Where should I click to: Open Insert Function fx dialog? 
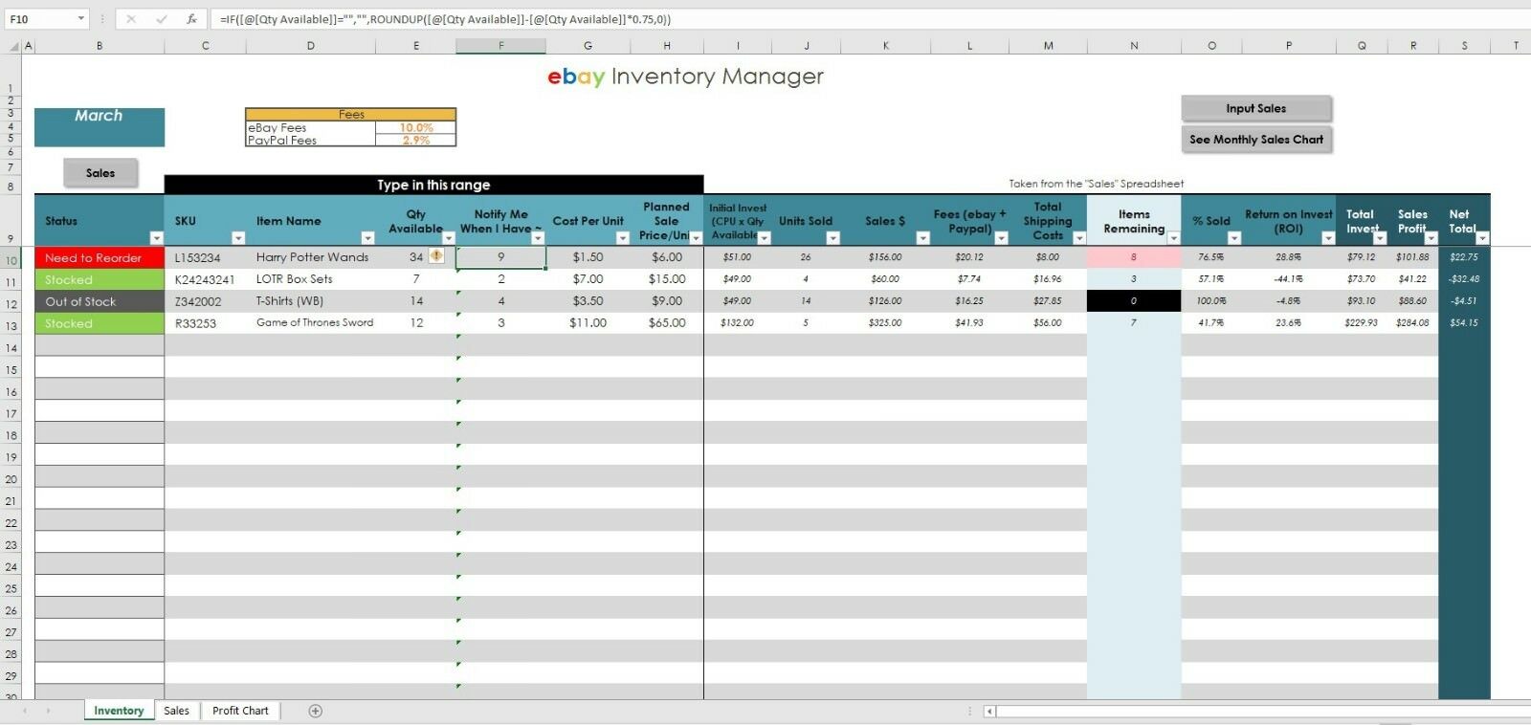coord(191,19)
